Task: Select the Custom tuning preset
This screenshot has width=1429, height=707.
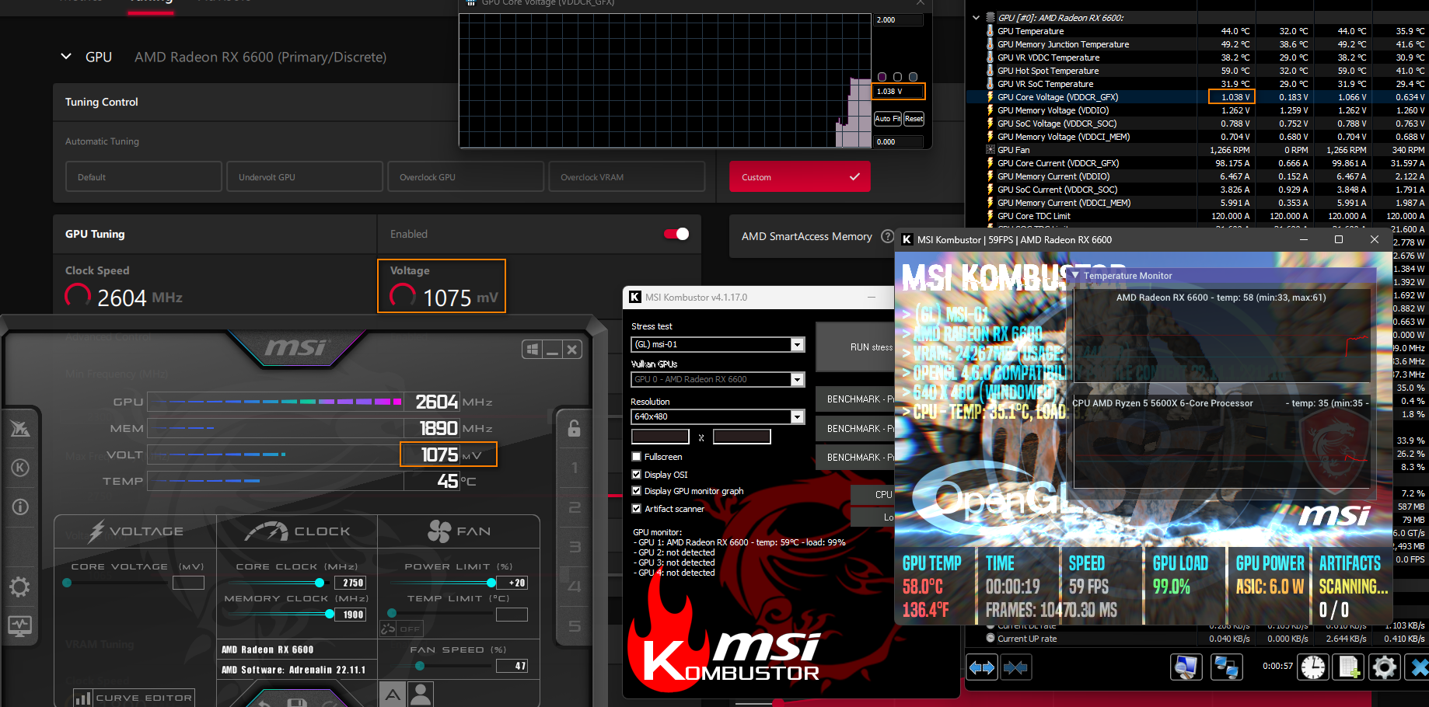Action: (799, 176)
